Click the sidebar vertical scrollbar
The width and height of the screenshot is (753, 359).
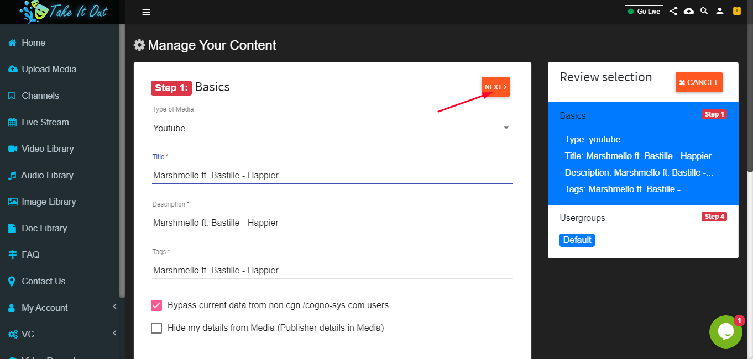pyautogui.click(x=122, y=160)
